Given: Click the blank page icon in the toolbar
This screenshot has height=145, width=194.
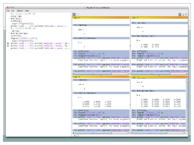Looking at the screenshot, I should (x=77, y=14).
